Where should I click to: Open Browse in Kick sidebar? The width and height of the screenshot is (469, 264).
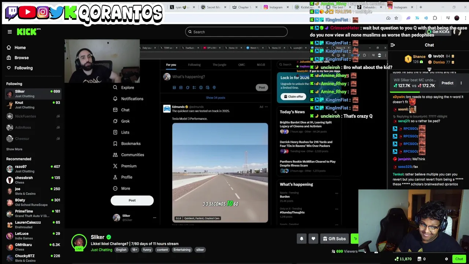[18, 58]
